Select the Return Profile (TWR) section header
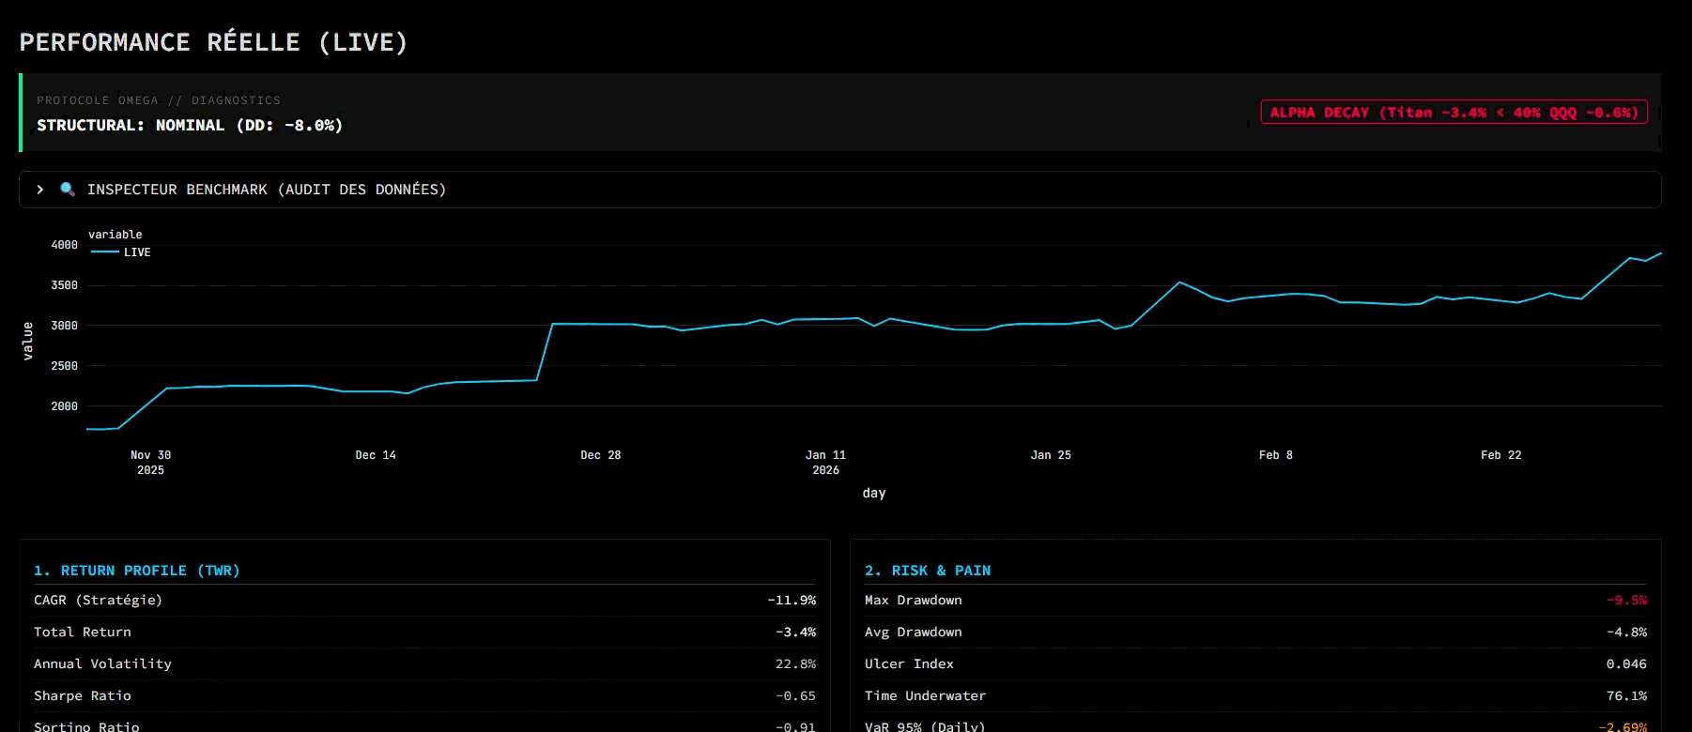The width and height of the screenshot is (1692, 732). (136, 571)
